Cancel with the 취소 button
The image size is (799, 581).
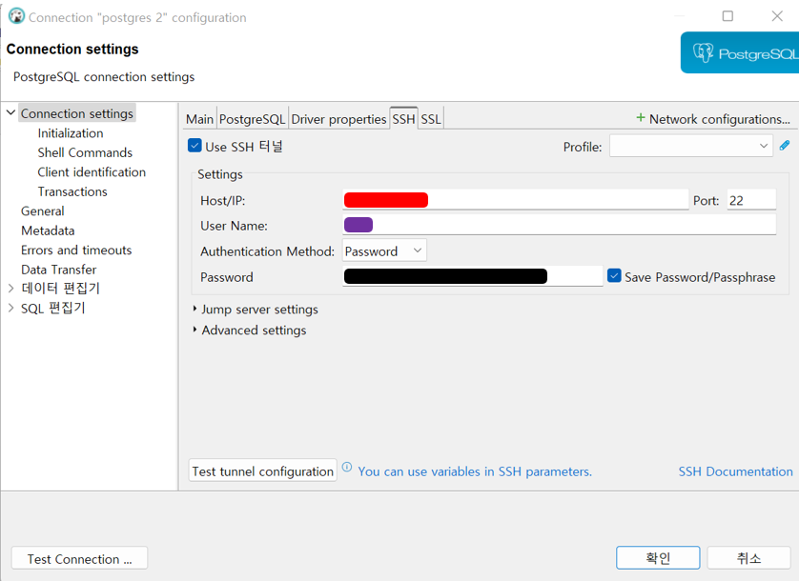tap(748, 558)
